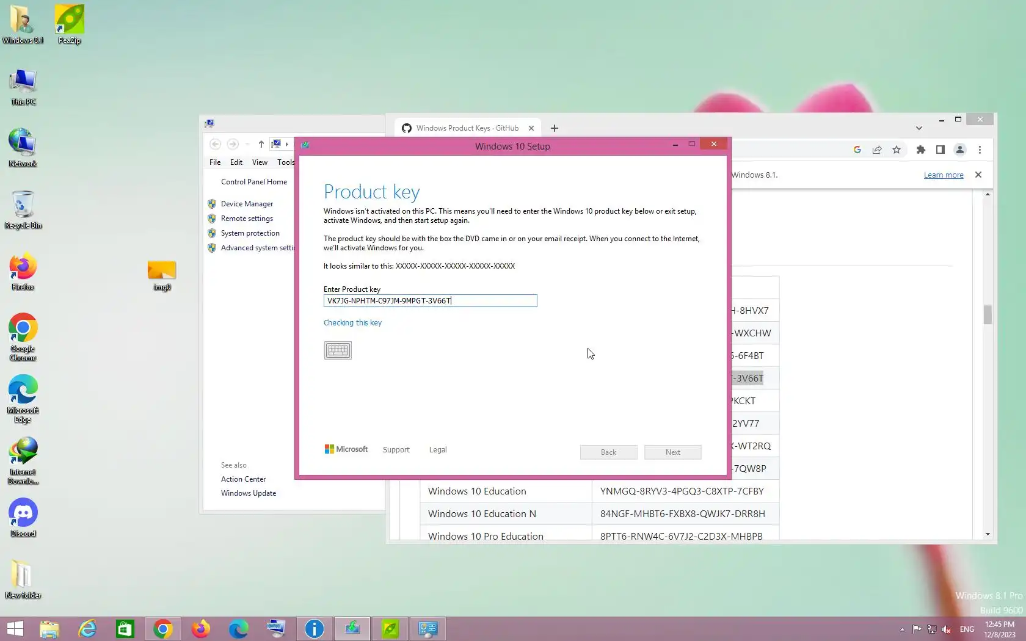Click the Back button in Setup
This screenshot has height=641, width=1026.
608,452
